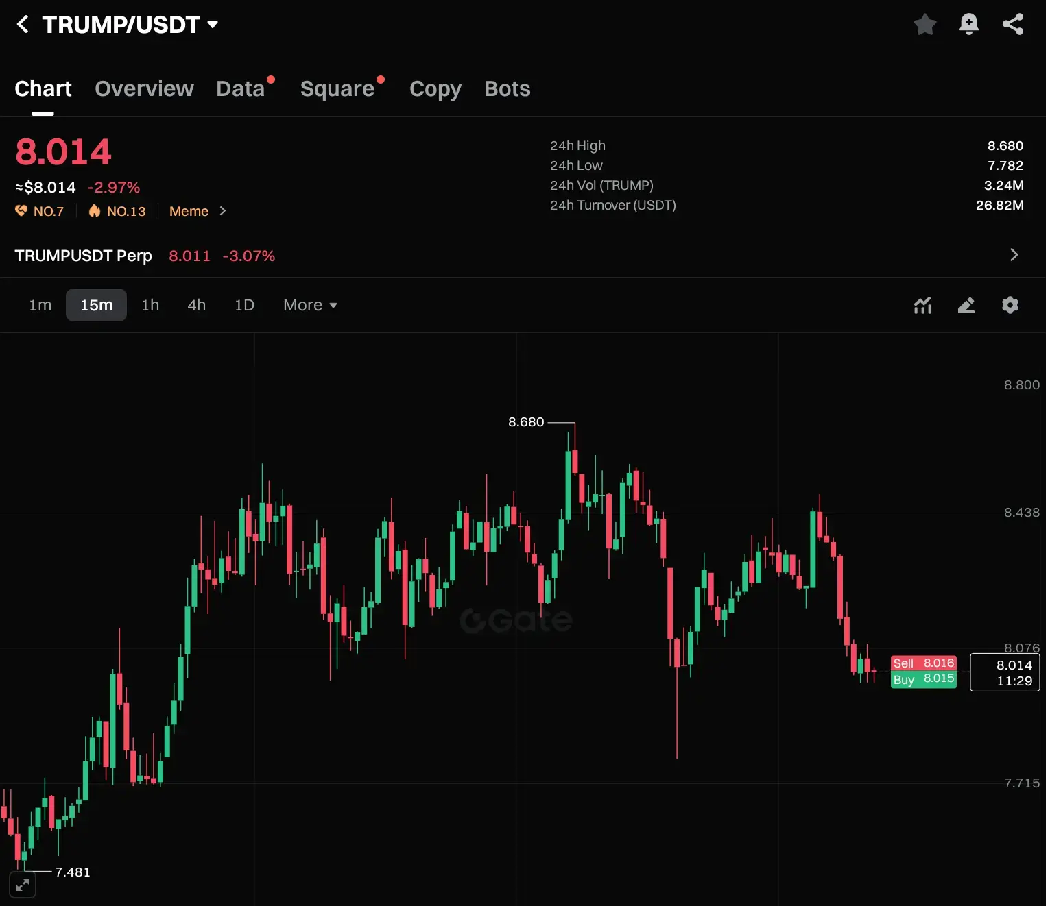Select the 15m timeframe

coord(97,305)
